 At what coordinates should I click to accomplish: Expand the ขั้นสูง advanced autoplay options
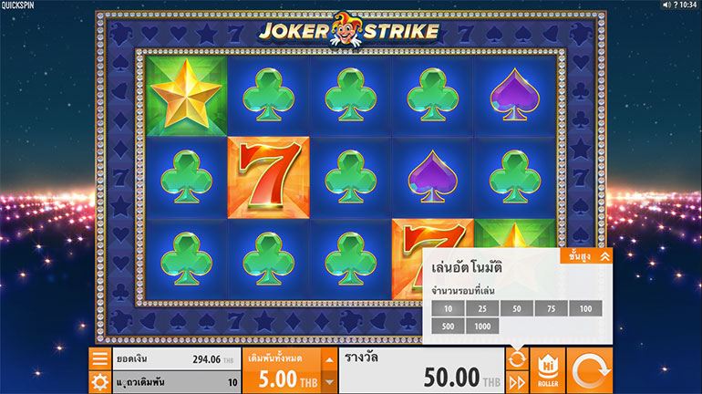pos(586,256)
